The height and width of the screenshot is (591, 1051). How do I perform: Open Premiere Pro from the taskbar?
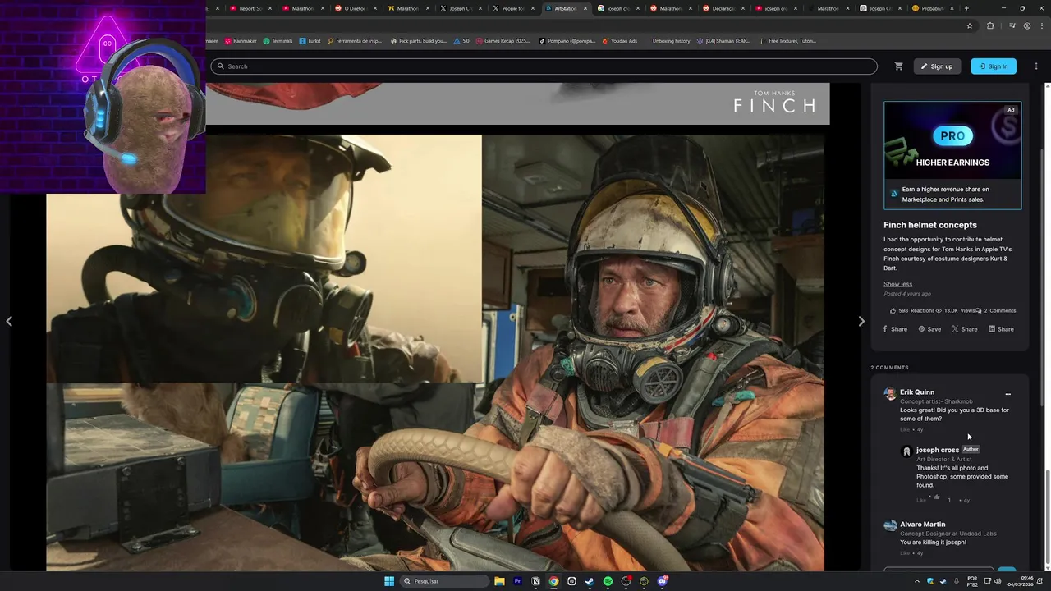coord(517,581)
